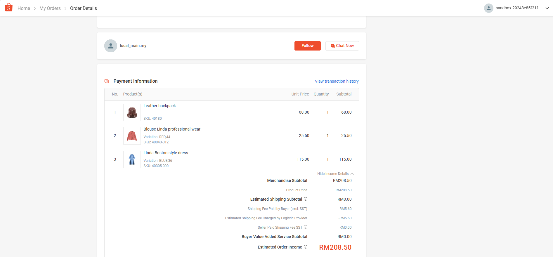553x257 pixels.
Task: Open View transaction history link
Action: tap(337, 81)
